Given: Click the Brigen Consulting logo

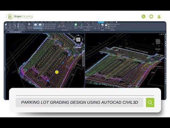Looking at the screenshot, I should 19,16.
